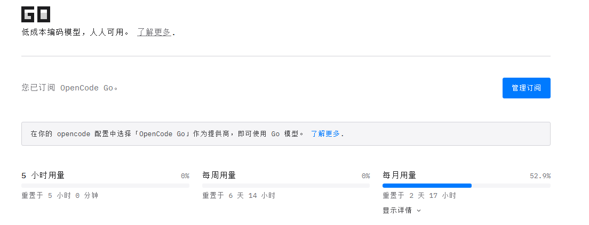Follow the blue 了解更多 link in the notice box
Viewport: 589px width, 225px height.
(x=325, y=134)
